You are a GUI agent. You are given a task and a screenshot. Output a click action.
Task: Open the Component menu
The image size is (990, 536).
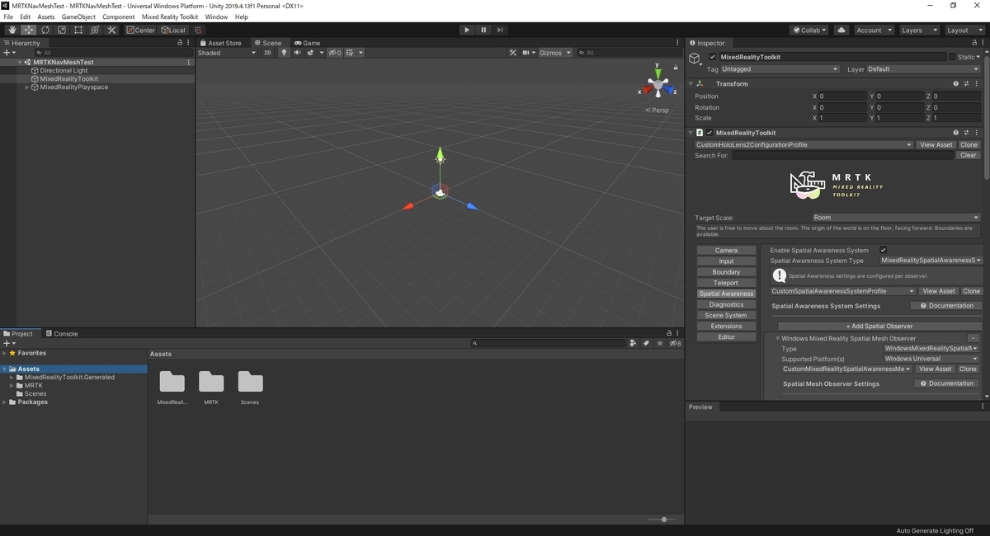click(118, 16)
